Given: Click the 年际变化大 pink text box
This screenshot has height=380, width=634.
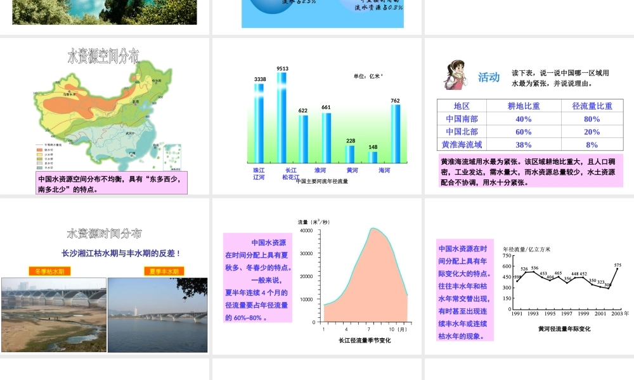Looking at the screenshot, I should (465, 290).
